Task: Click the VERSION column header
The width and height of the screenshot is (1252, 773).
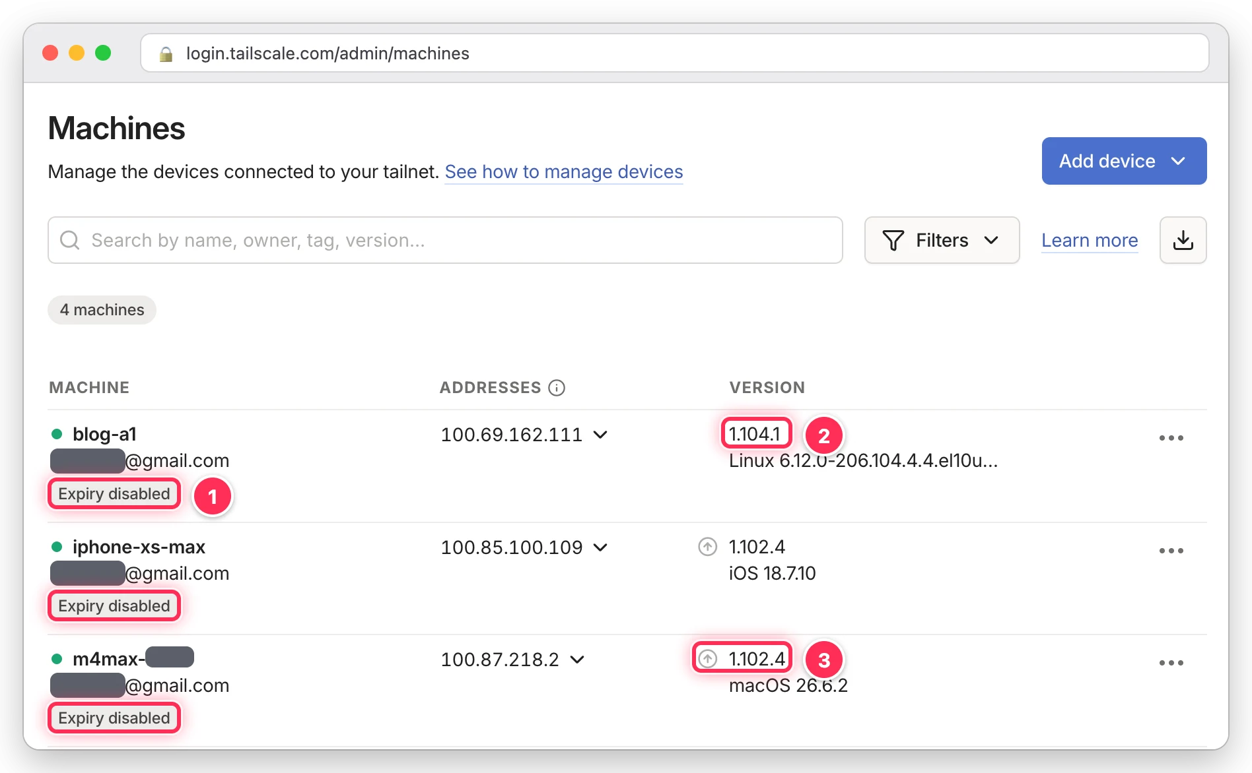Action: 767,388
